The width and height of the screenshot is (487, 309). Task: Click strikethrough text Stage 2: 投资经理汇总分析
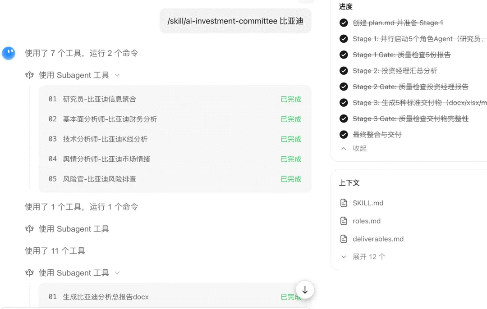point(395,71)
